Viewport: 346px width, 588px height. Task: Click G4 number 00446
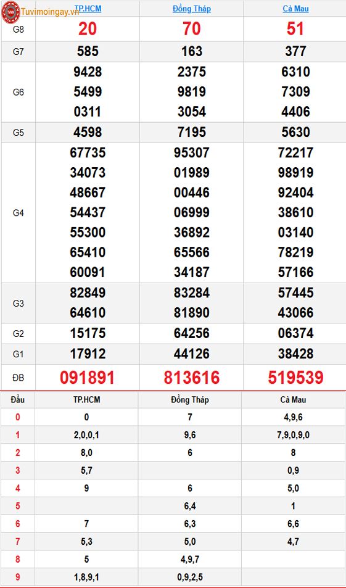point(192,193)
